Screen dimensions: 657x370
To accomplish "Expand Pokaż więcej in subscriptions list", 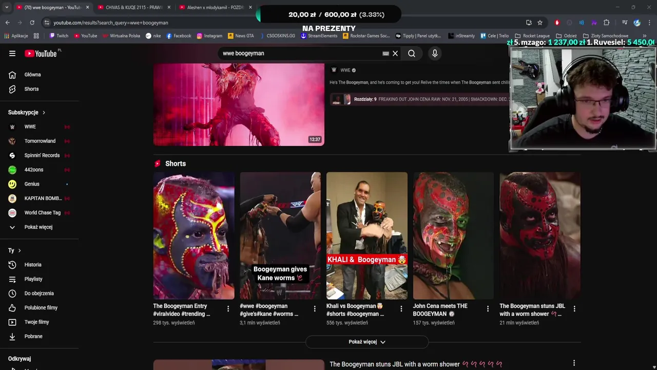I will 40,227.
